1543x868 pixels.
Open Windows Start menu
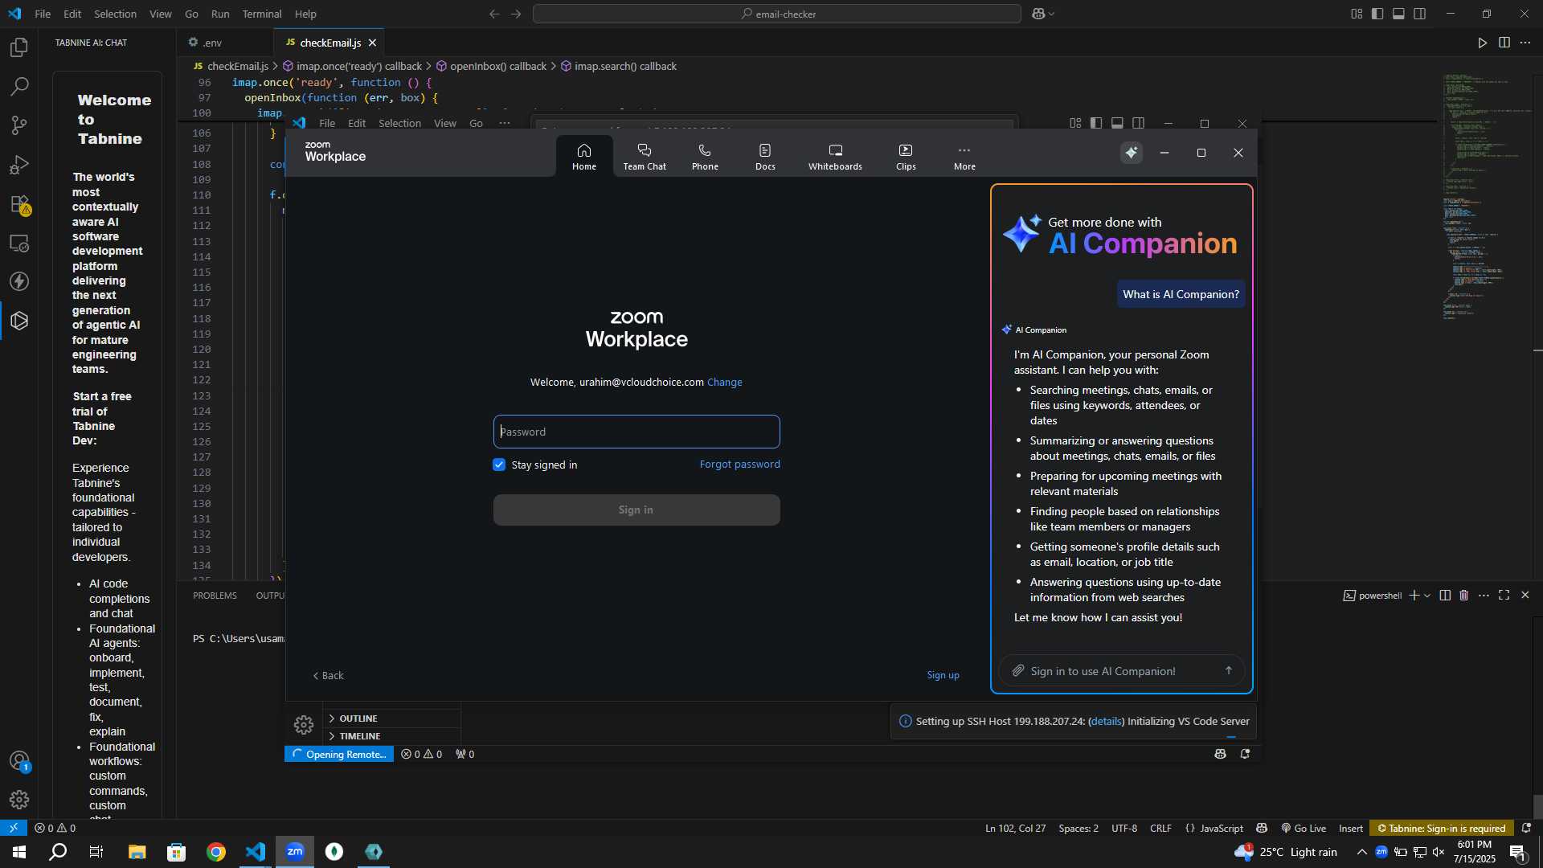point(19,852)
